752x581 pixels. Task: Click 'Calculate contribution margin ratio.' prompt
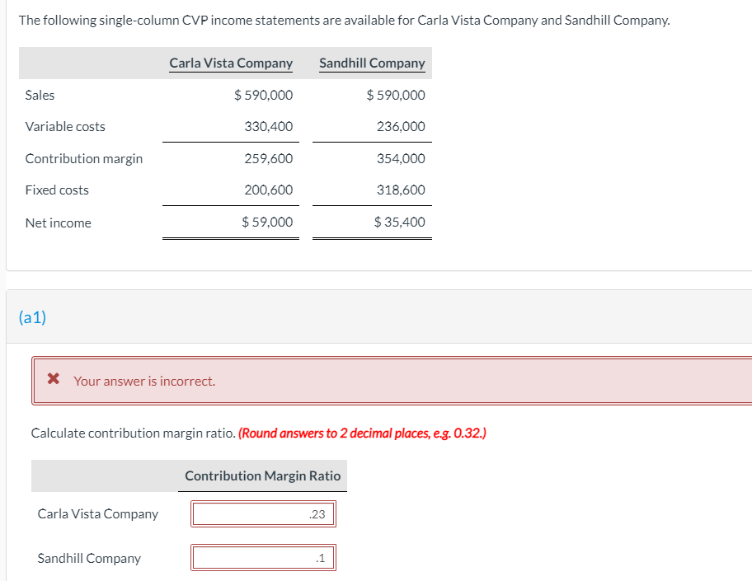134,433
